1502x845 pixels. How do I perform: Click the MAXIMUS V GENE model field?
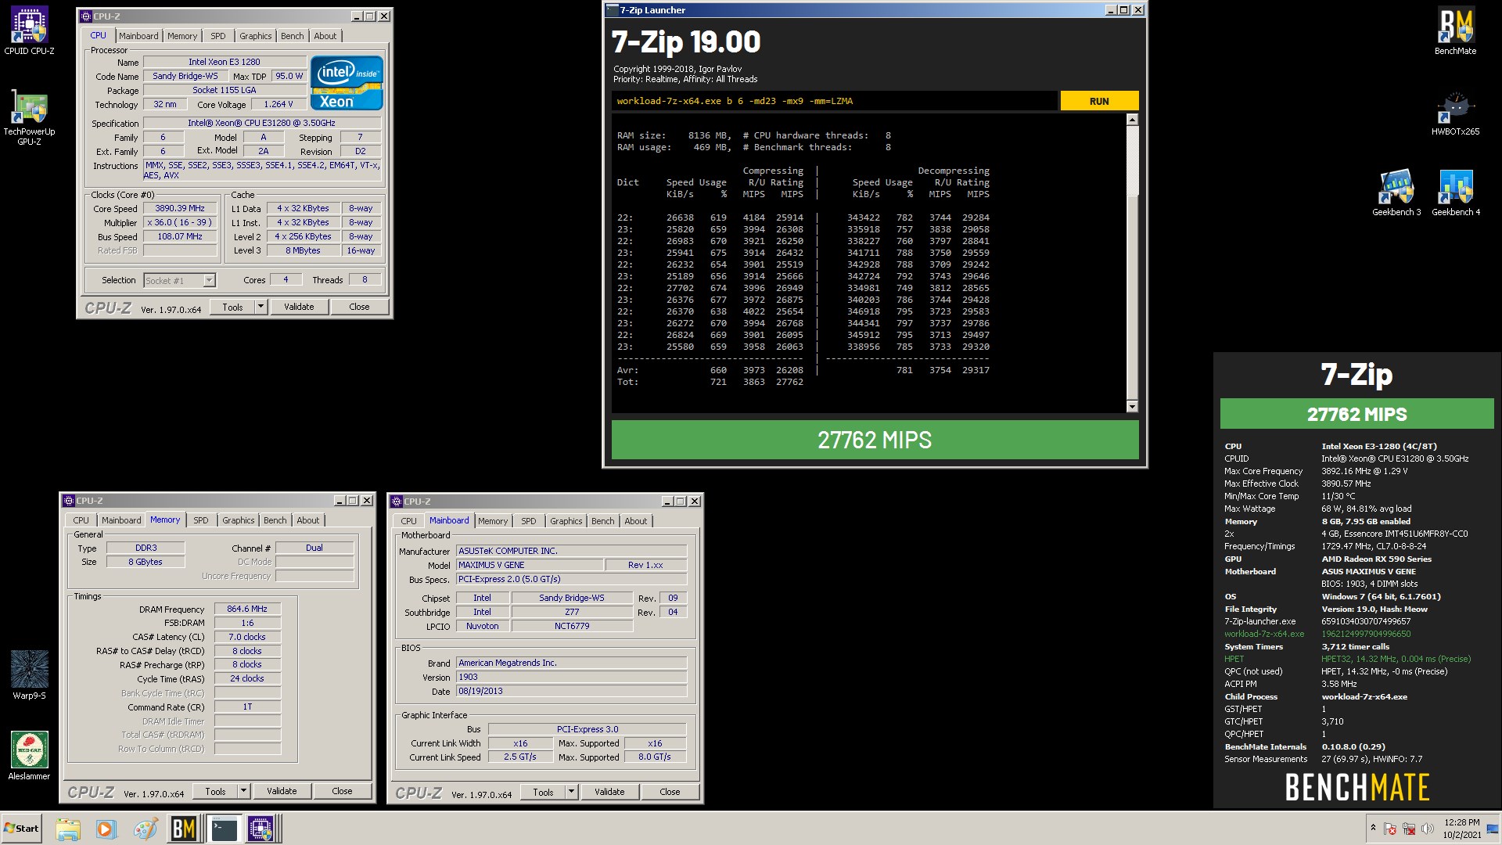530,565
